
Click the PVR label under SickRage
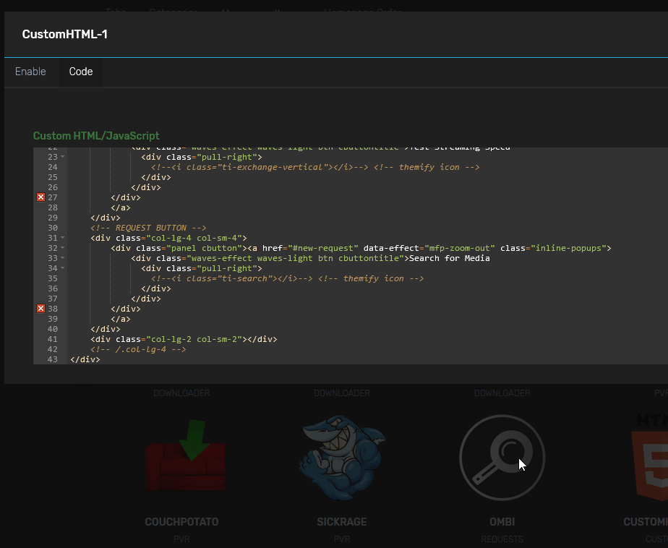(x=342, y=539)
